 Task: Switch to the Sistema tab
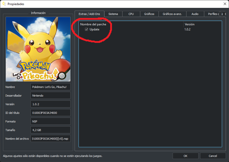pyautogui.click(x=113, y=14)
